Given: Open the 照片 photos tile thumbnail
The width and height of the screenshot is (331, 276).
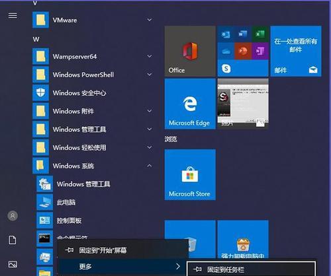Looking at the screenshot, I should click(243, 104).
